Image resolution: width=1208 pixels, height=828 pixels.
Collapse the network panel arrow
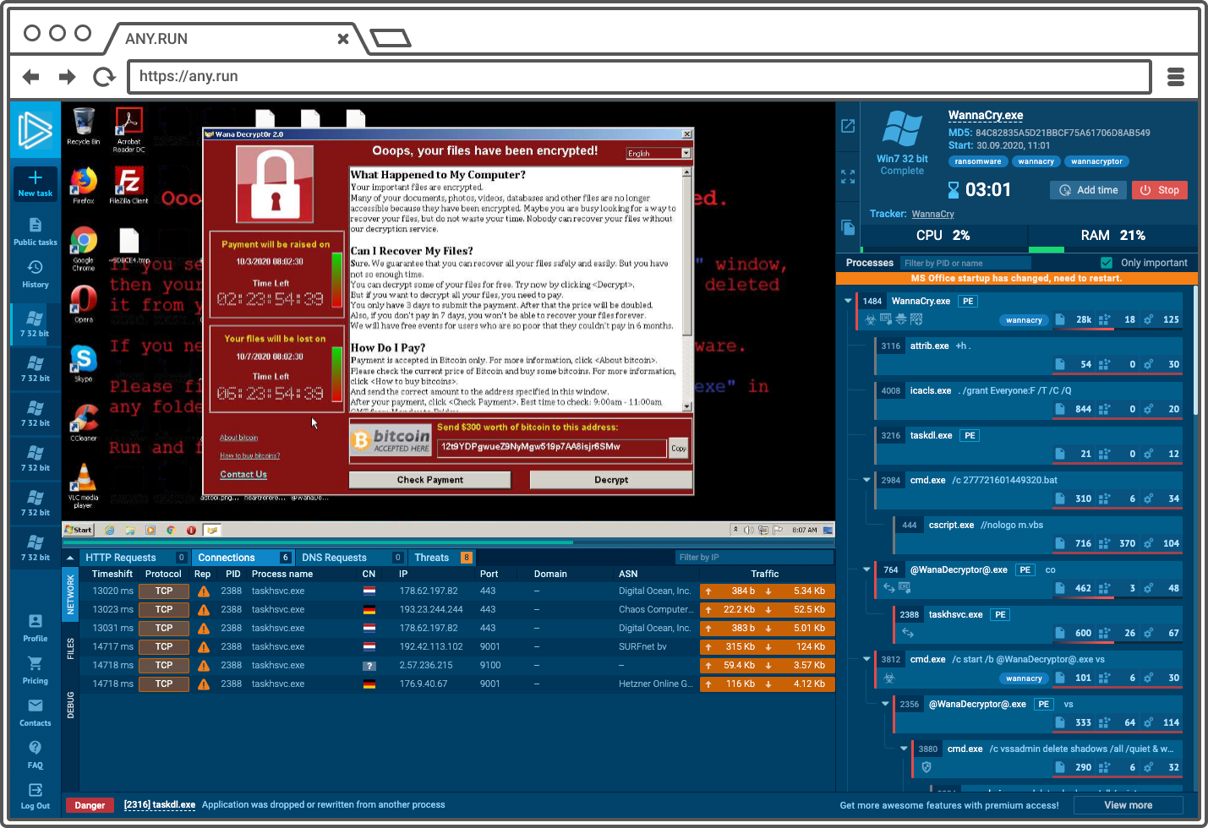click(x=71, y=558)
